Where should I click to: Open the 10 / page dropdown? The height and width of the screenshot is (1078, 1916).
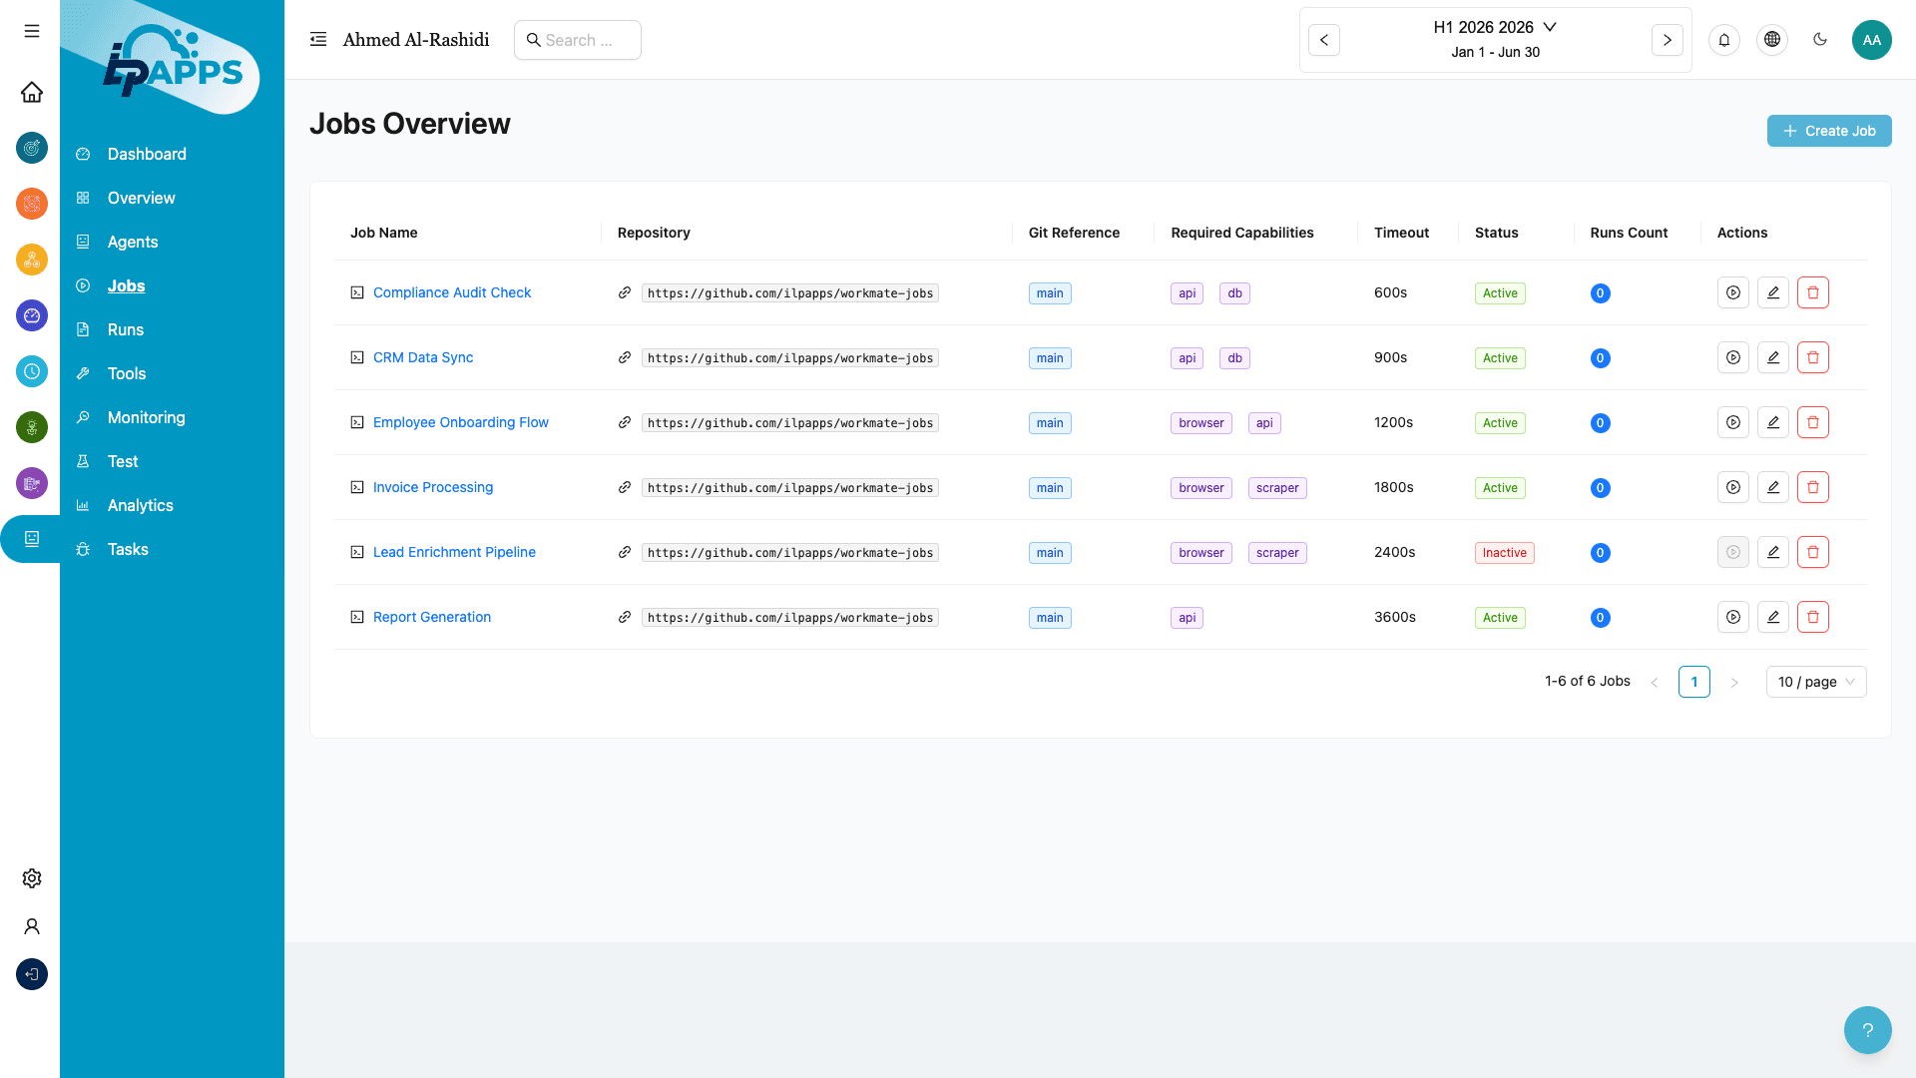(x=1815, y=682)
